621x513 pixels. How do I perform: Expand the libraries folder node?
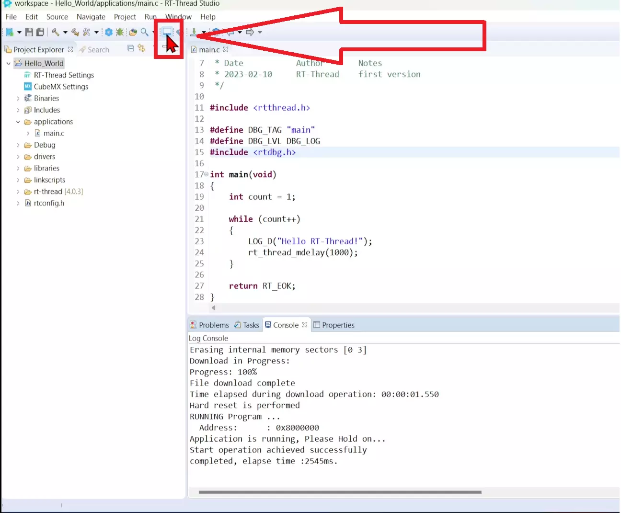[18, 168]
